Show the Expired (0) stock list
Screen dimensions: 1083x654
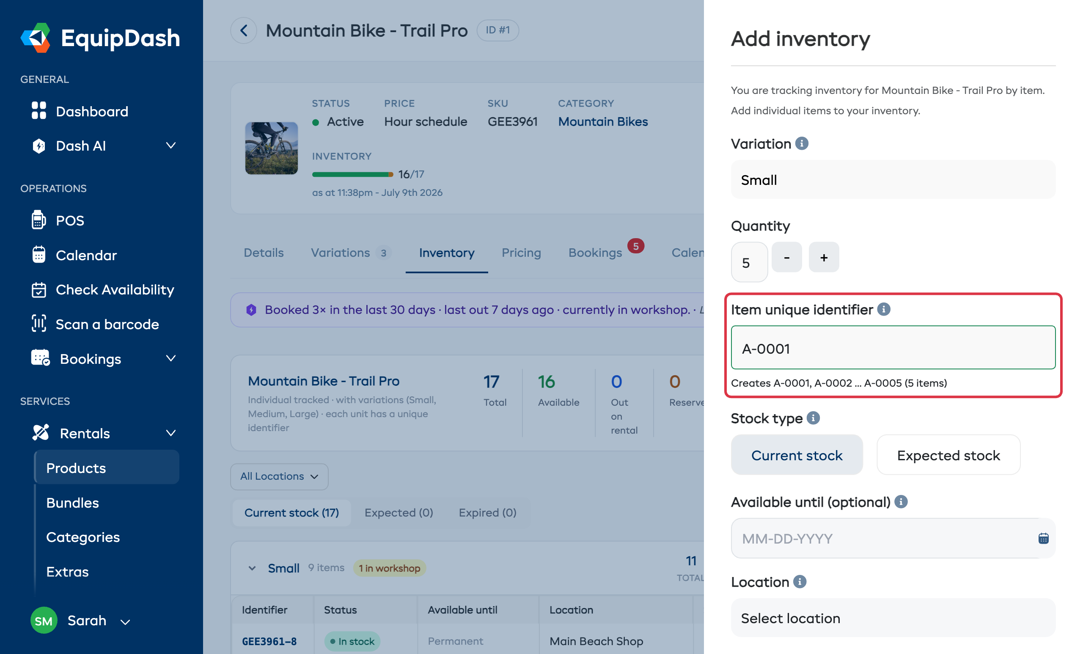tap(487, 512)
